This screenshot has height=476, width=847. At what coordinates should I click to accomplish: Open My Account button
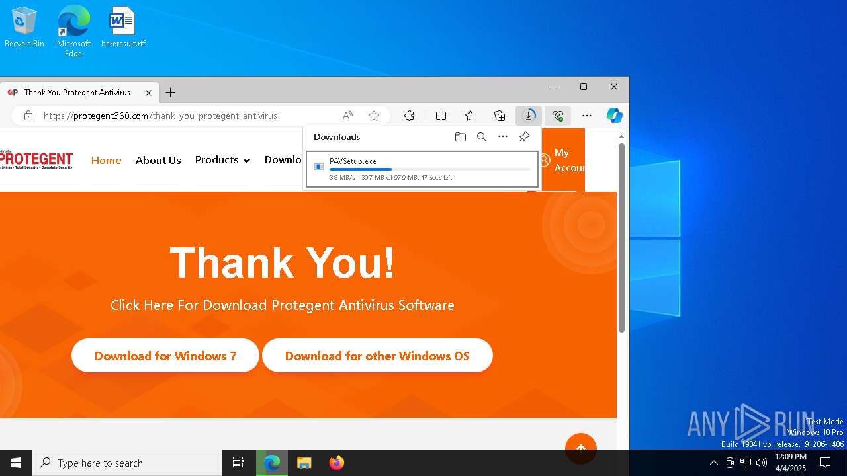[x=562, y=160]
